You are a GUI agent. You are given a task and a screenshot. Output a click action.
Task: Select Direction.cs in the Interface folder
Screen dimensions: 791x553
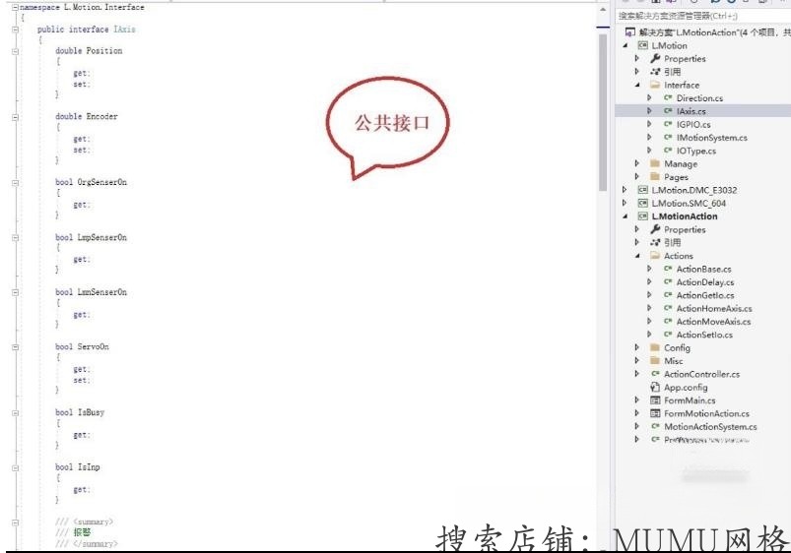(x=699, y=97)
